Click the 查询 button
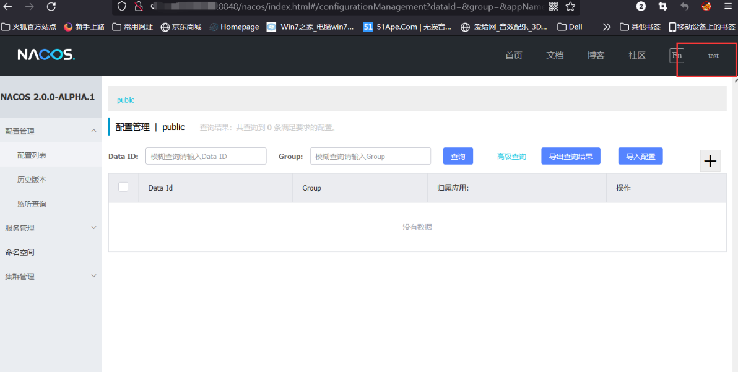Image resolution: width=738 pixels, height=372 pixels. [x=458, y=156]
